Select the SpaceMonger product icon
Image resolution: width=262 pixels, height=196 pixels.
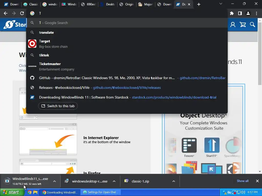click(x=233, y=145)
